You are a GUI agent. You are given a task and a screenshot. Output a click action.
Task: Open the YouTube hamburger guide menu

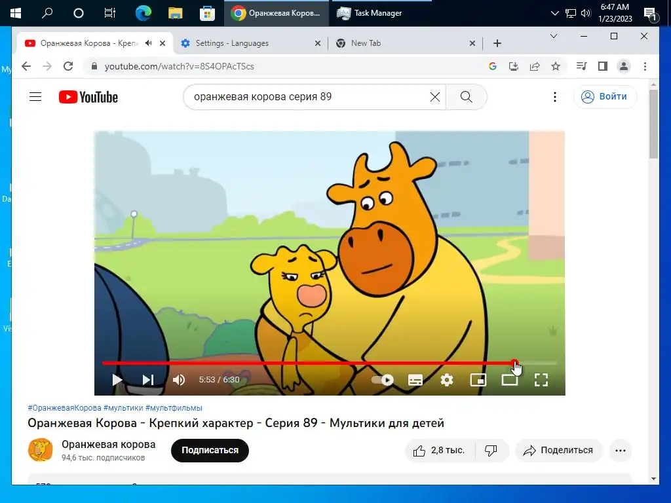click(x=35, y=97)
